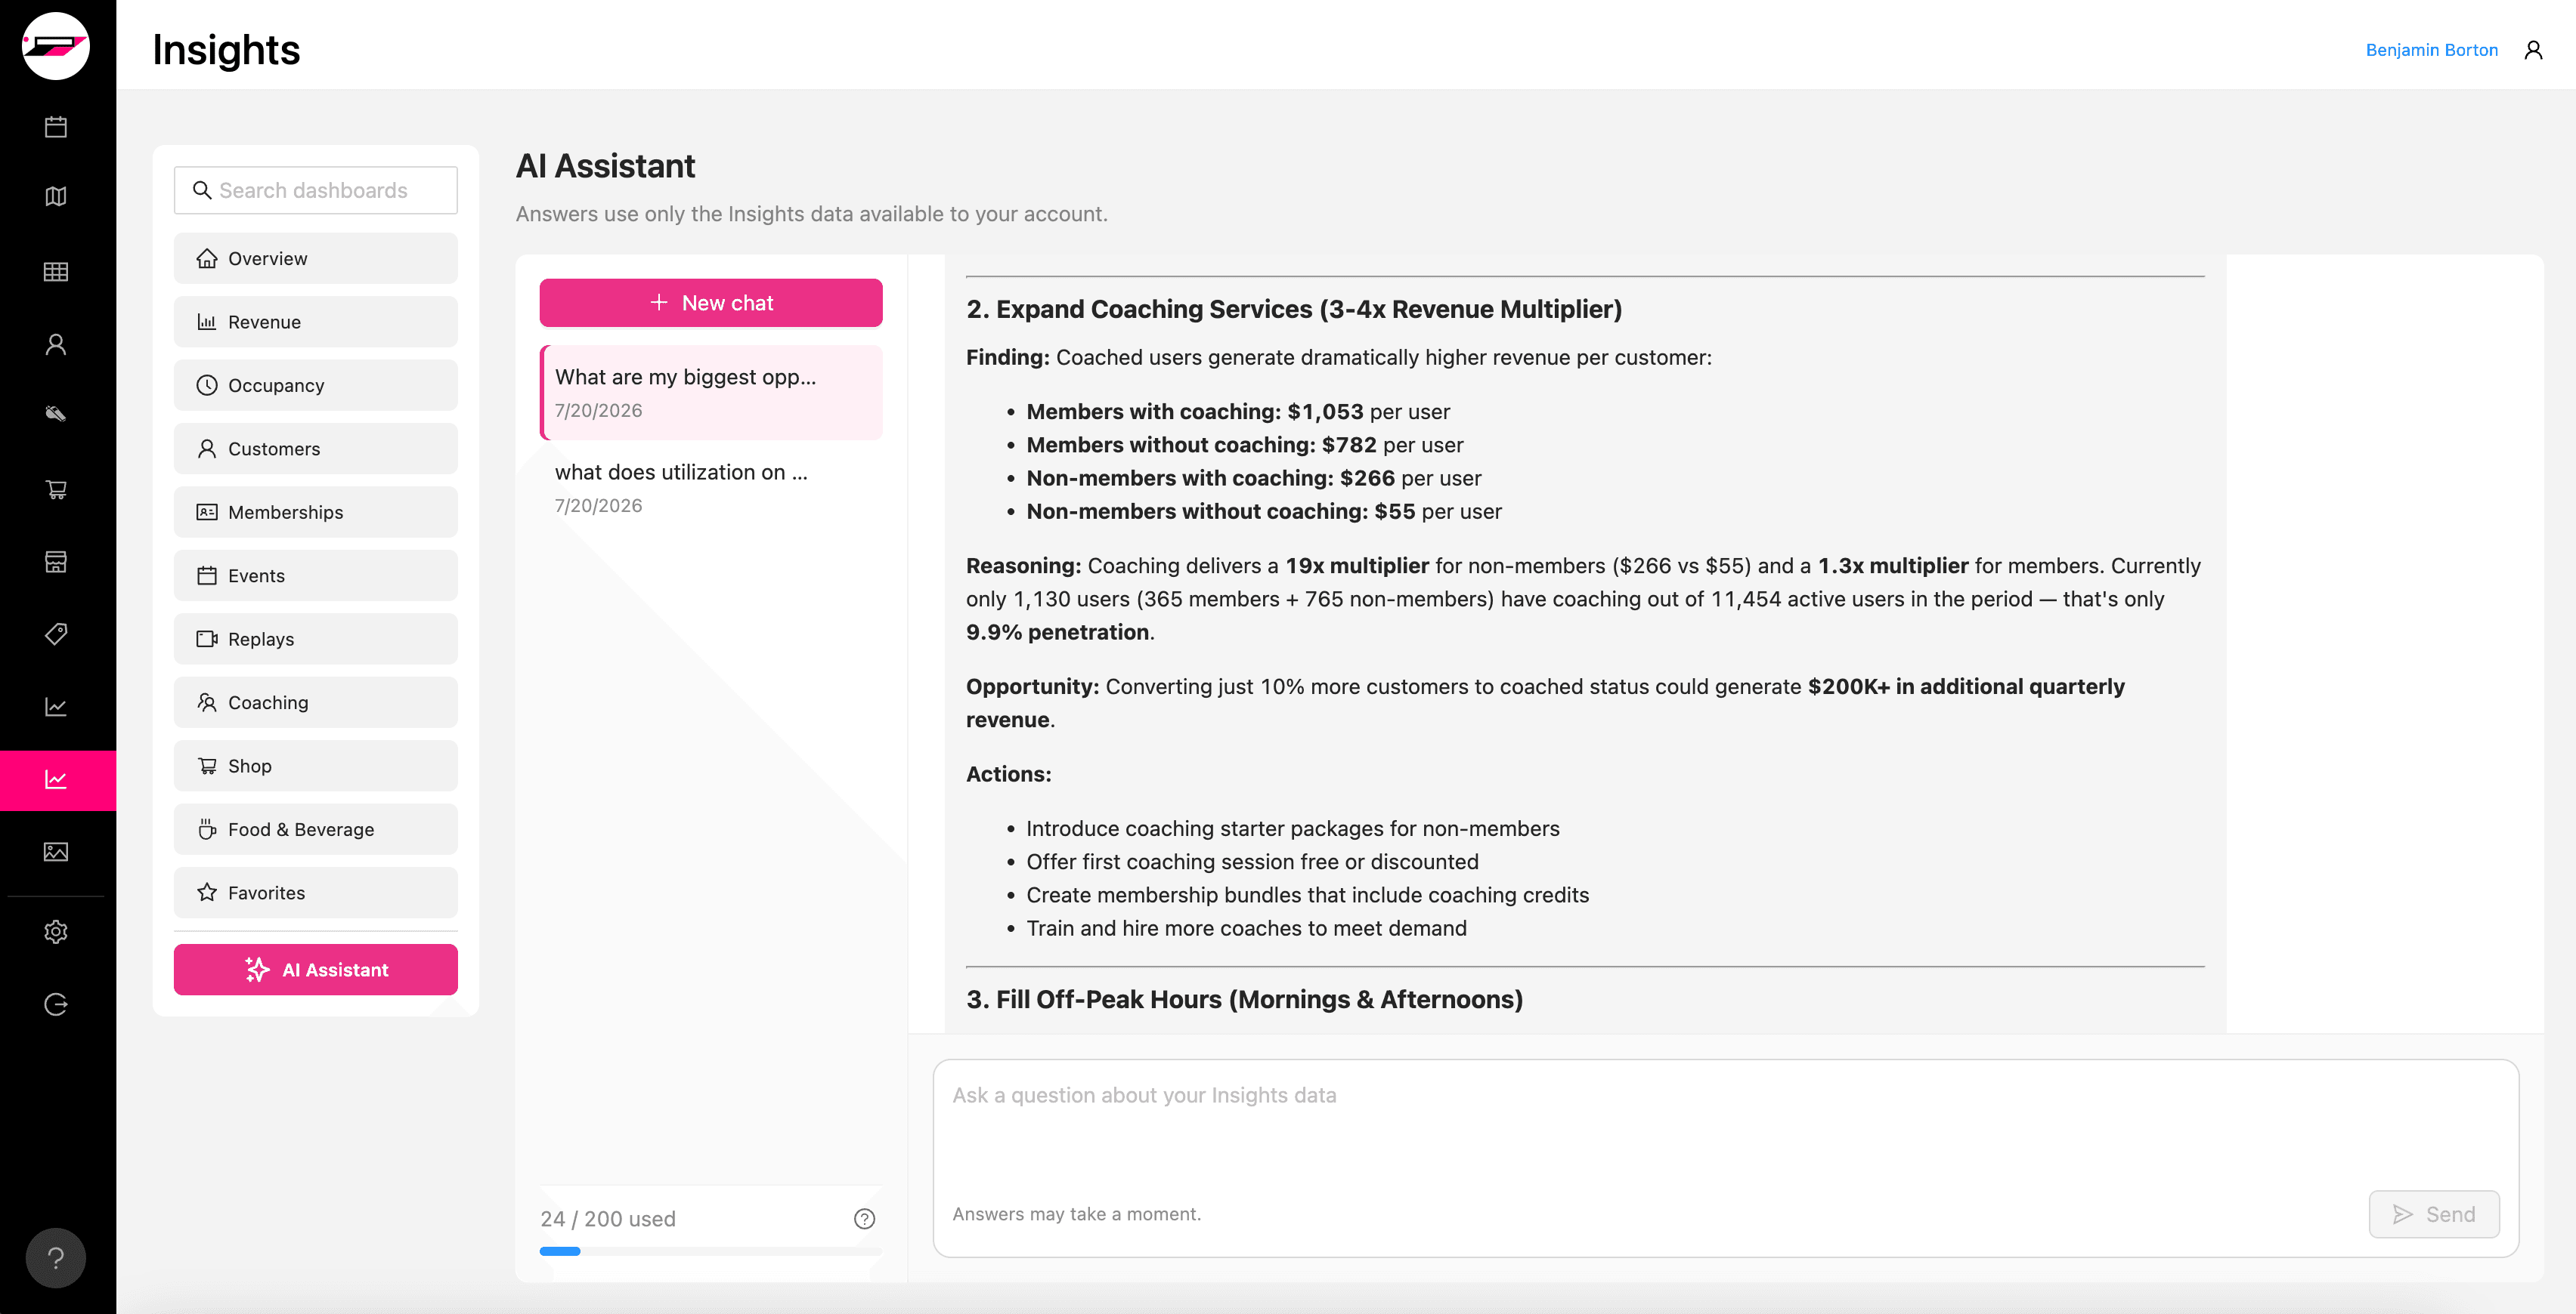
Task: Open the grid table icon in sidebar
Action: tap(56, 271)
